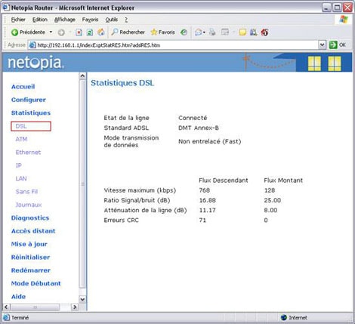The width and height of the screenshot is (355, 324).
Task: Click the Ethernet statistics link
Action: click(x=28, y=153)
